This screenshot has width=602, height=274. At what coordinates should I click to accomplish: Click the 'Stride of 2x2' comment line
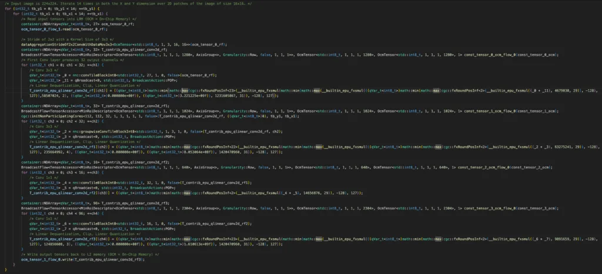click(x=69, y=39)
